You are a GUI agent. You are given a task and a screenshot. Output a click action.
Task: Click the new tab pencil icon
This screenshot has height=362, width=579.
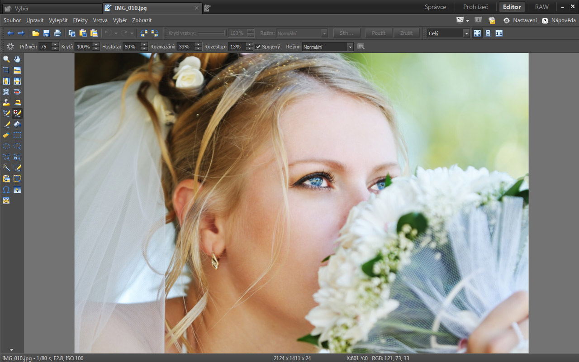point(207,8)
